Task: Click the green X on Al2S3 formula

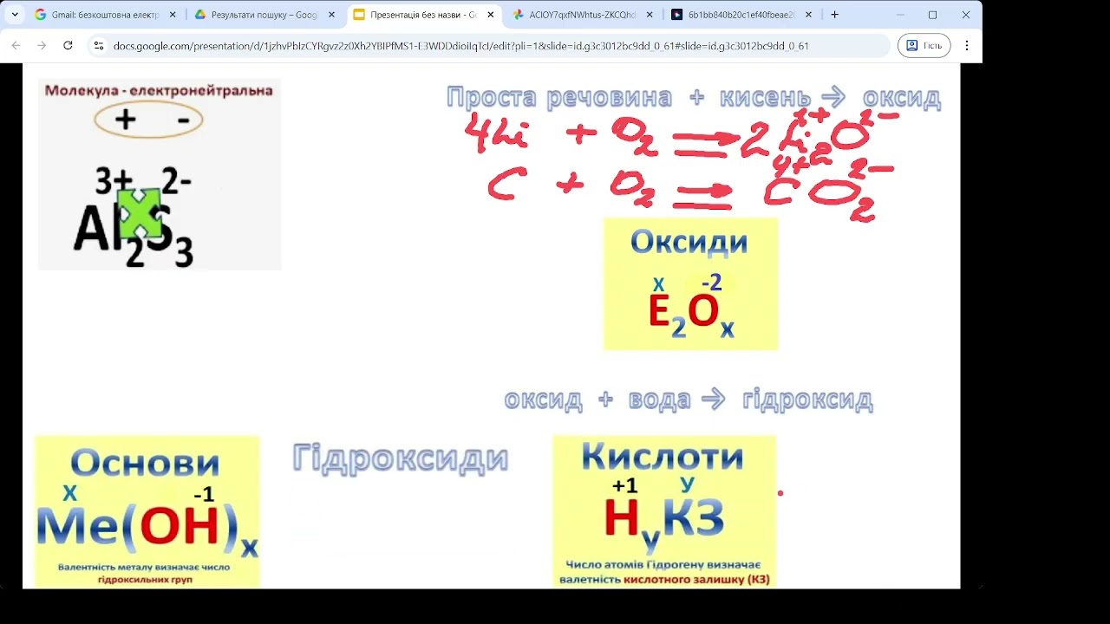Action: tap(140, 214)
